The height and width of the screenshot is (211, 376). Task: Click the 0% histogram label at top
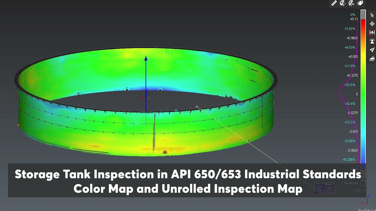[352, 15]
